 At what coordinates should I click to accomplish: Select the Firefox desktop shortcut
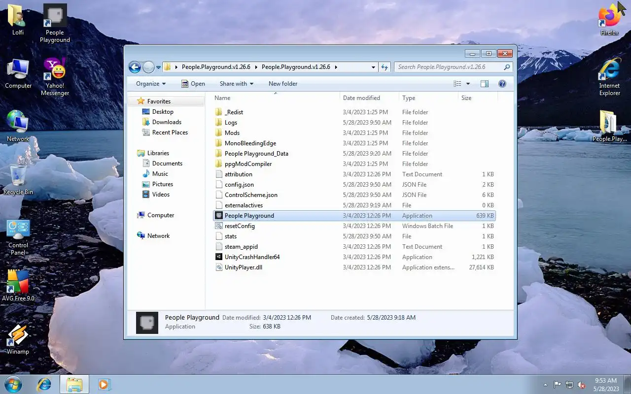pos(609,20)
